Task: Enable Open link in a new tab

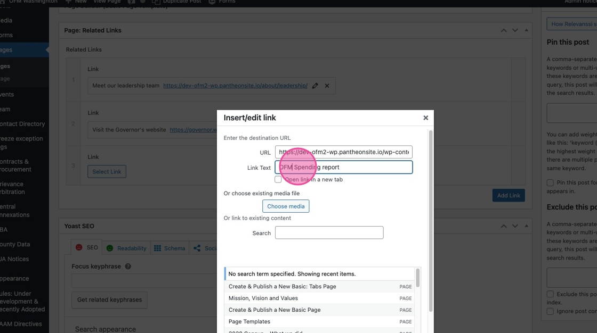Action: point(278,180)
